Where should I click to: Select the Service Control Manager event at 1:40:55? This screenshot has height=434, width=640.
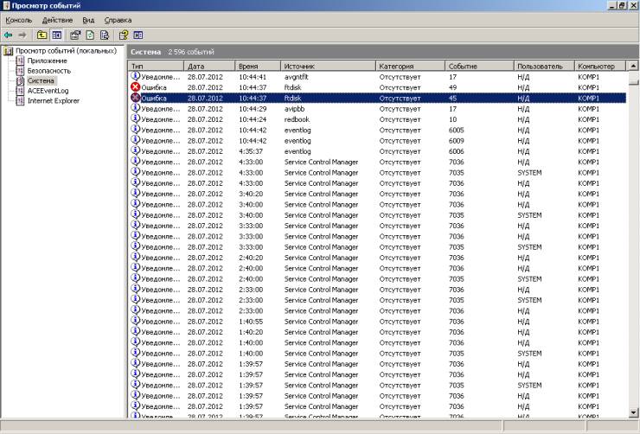click(377, 322)
